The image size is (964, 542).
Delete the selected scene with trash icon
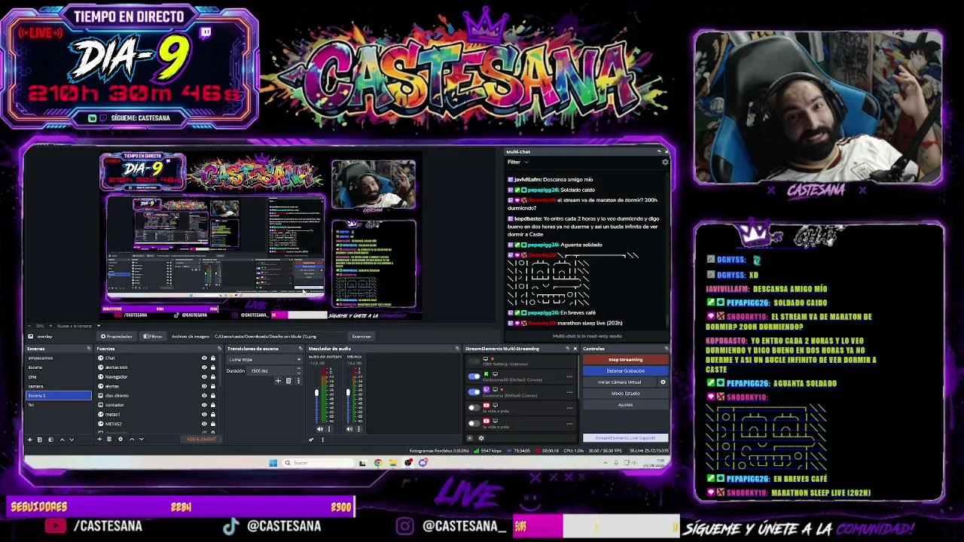coord(40,440)
